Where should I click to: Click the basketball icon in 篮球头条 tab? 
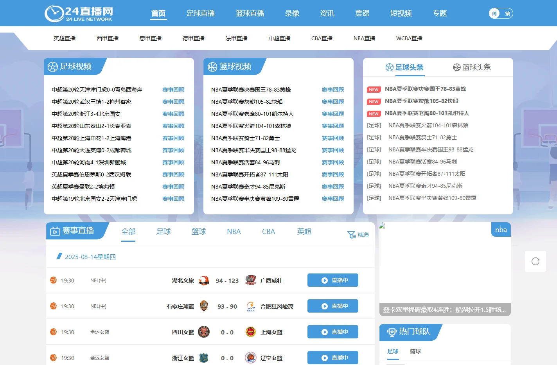pyautogui.click(x=456, y=67)
